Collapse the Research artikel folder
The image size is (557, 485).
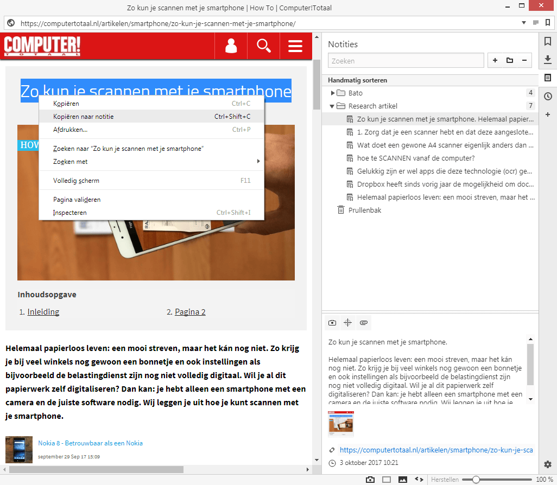pos(331,106)
